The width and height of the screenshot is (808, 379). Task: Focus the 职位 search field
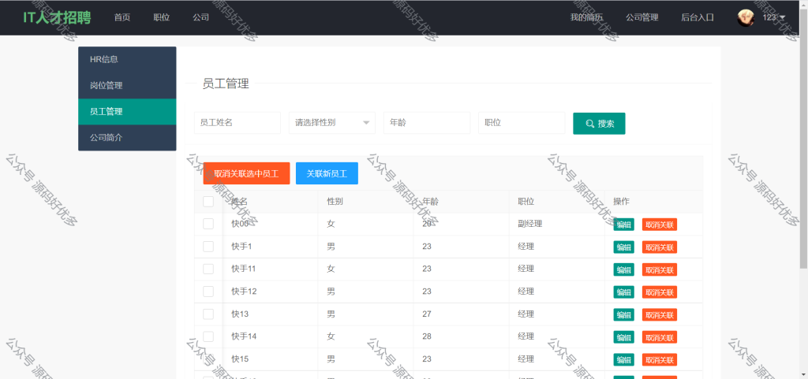pyautogui.click(x=522, y=123)
